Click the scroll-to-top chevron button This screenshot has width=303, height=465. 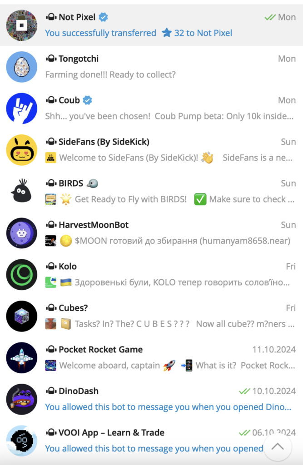pyautogui.click(x=278, y=447)
